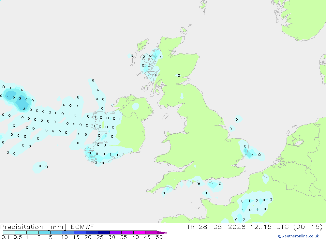
Task: Click the "(00+15)" forecast run text
Action: (x=308, y=227)
